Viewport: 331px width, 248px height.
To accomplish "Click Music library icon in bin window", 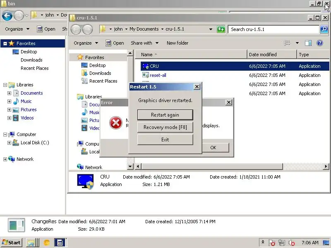I will (x=16, y=101).
